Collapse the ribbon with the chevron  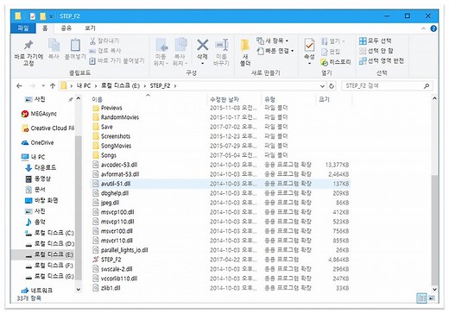(x=423, y=28)
